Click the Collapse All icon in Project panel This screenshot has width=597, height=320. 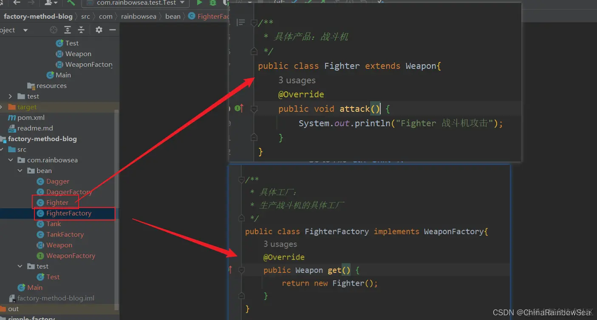point(81,30)
